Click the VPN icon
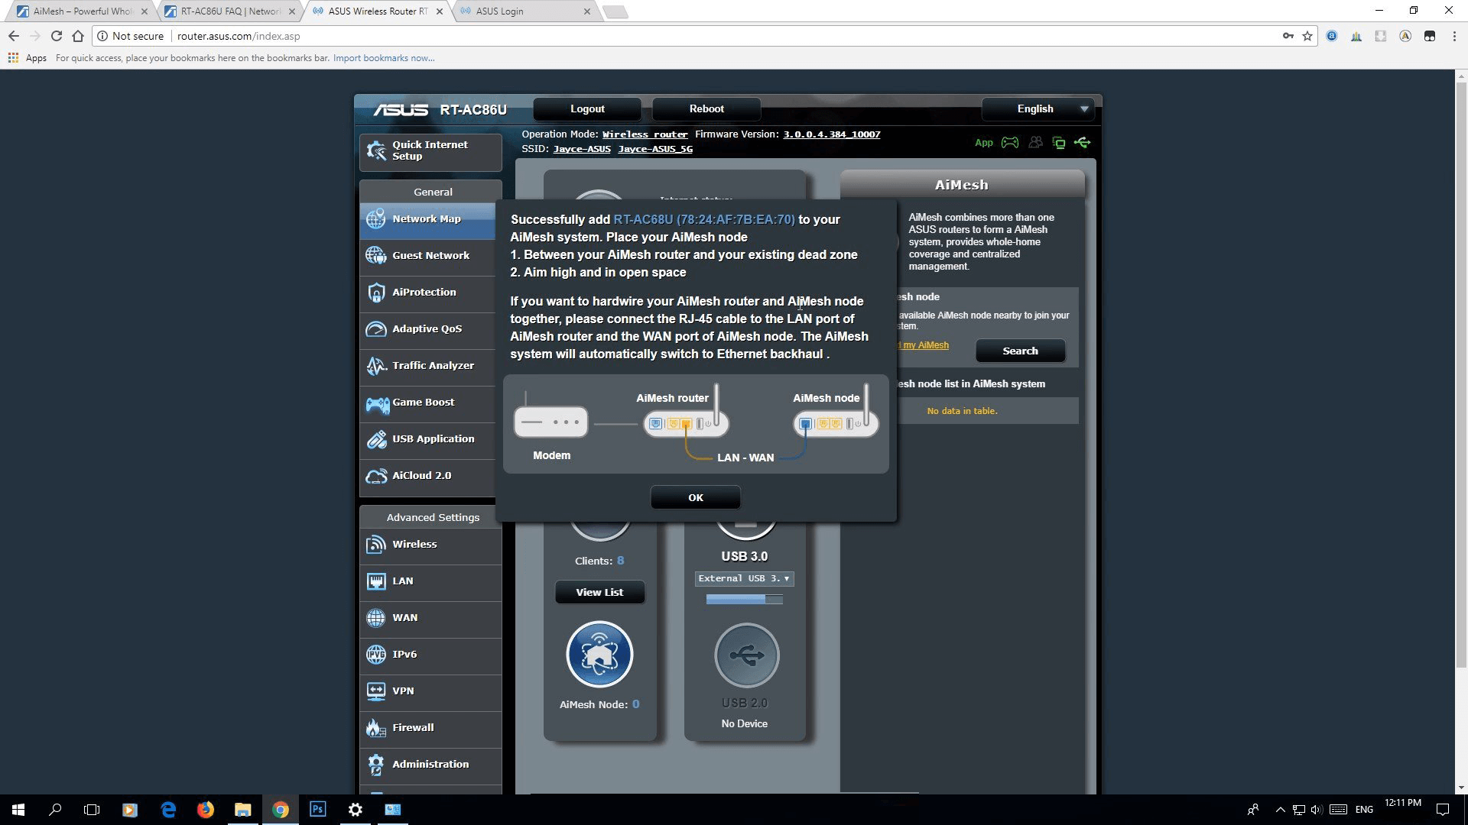Image resolution: width=1468 pixels, height=825 pixels. [375, 691]
